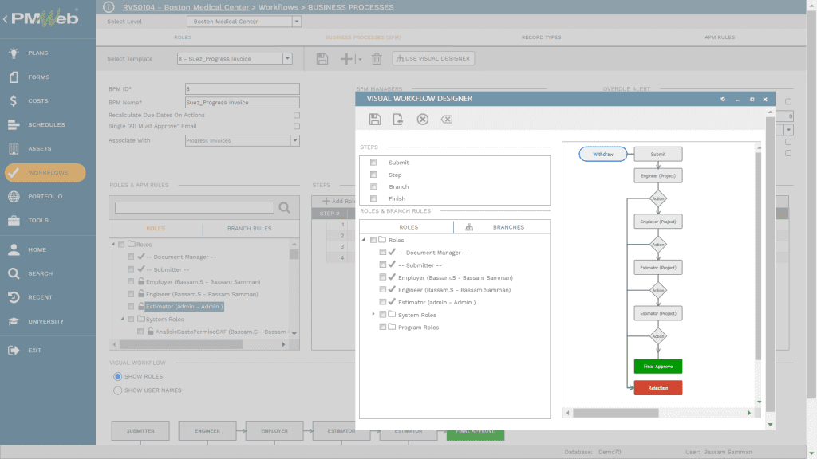Save the BPM template with main toolbar disk icon
The image size is (817, 459).
[x=322, y=59]
